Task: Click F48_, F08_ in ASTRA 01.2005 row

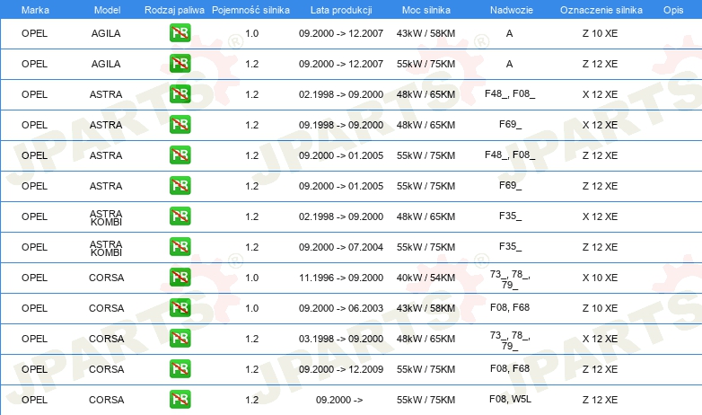Action: click(510, 155)
